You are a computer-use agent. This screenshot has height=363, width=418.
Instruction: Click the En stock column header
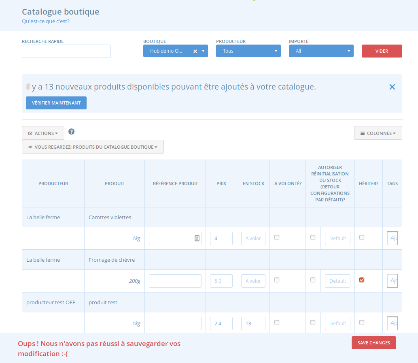click(253, 184)
